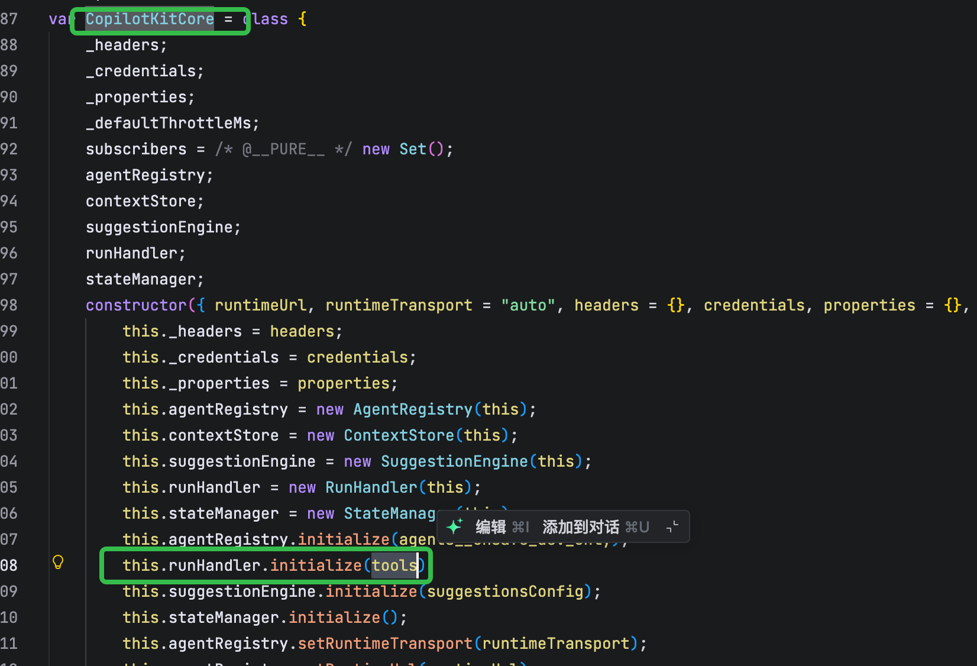977x666 pixels.
Task: Click the runtimeUrl constructor parameter
Action: click(260, 305)
